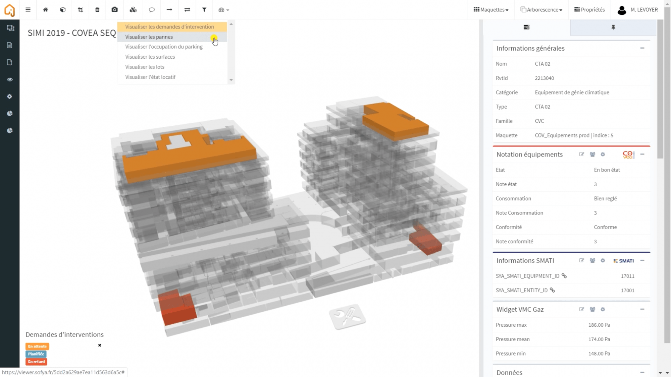Click the 'En retard' red legend swatch

(x=36, y=362)
